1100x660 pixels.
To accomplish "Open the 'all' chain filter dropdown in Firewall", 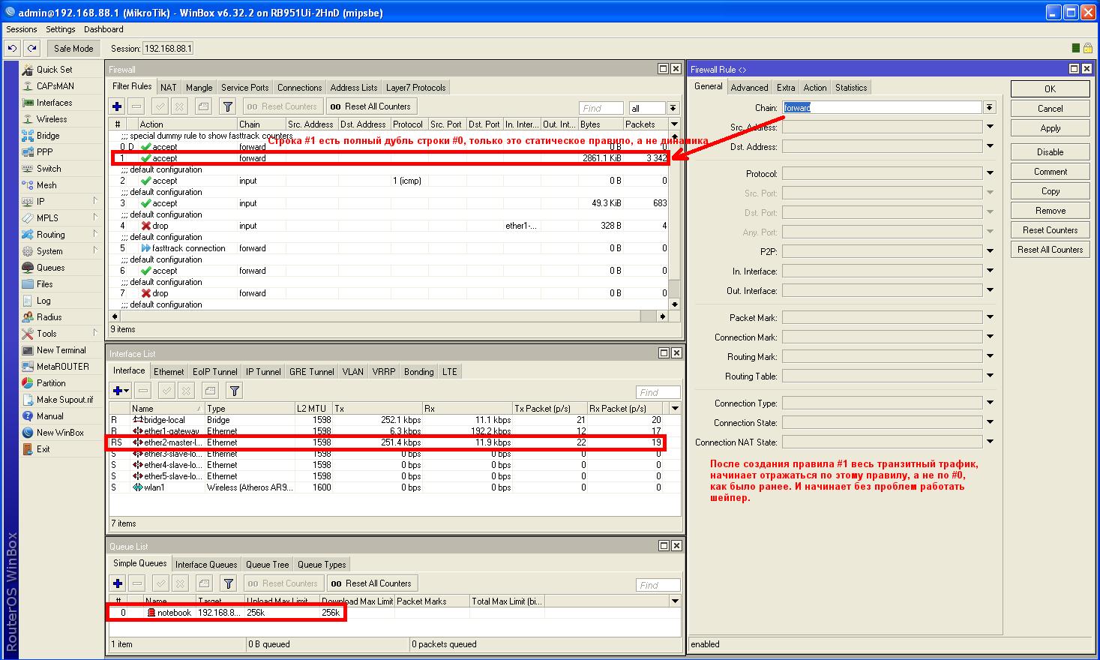I will pos(673,108).
